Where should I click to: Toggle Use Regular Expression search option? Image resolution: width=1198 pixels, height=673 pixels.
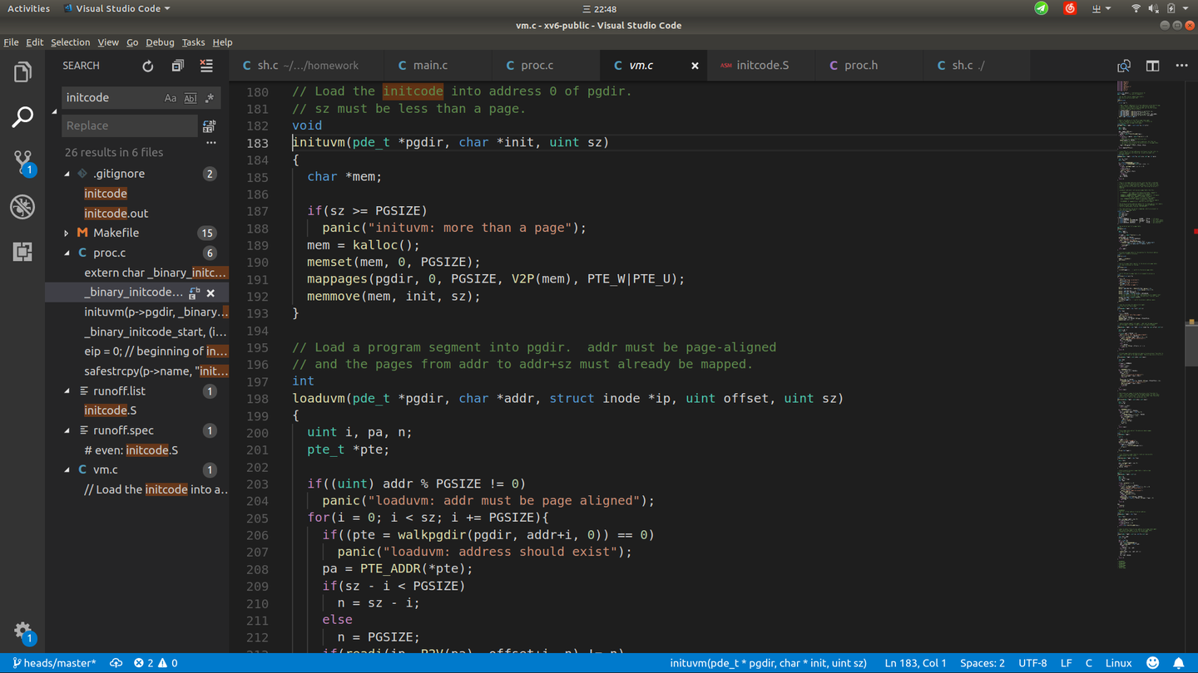[x=210, y=98]
